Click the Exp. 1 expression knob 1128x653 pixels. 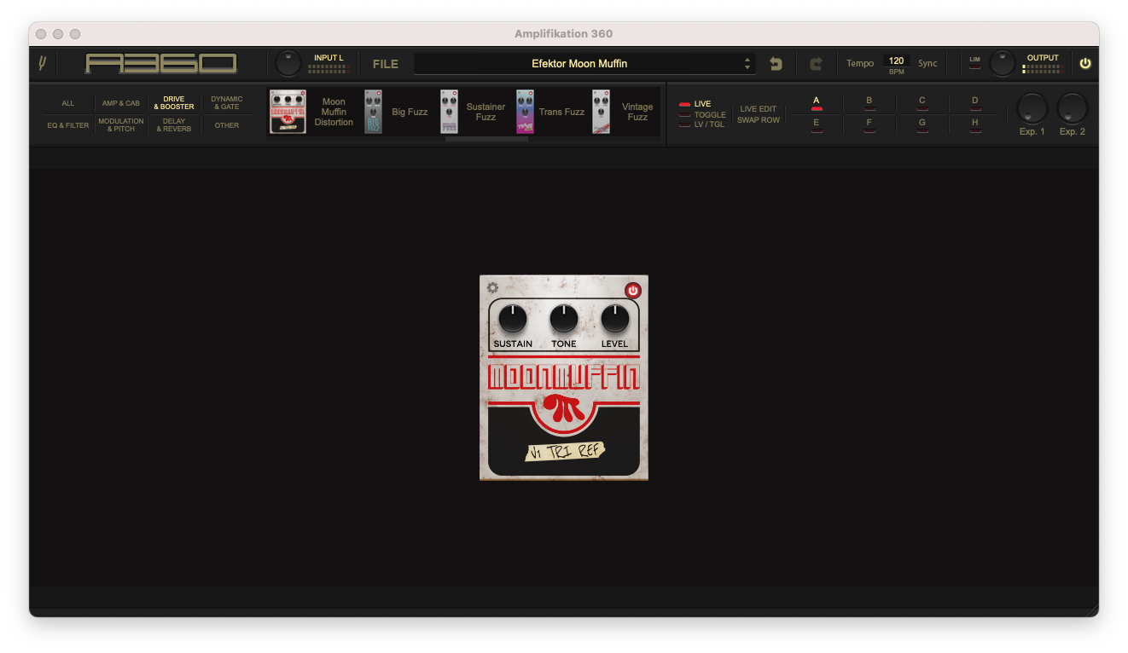(1032, 108)
